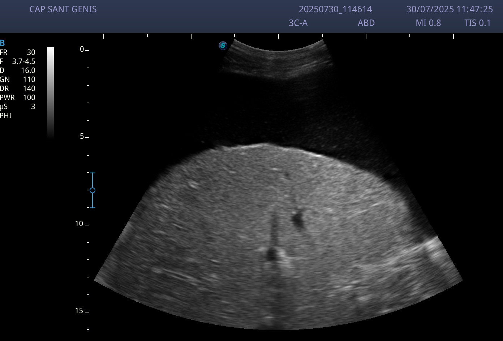Select the gain value GN 110
The image size is (503, 341).
pyautogui.click(x=17, y=79)
